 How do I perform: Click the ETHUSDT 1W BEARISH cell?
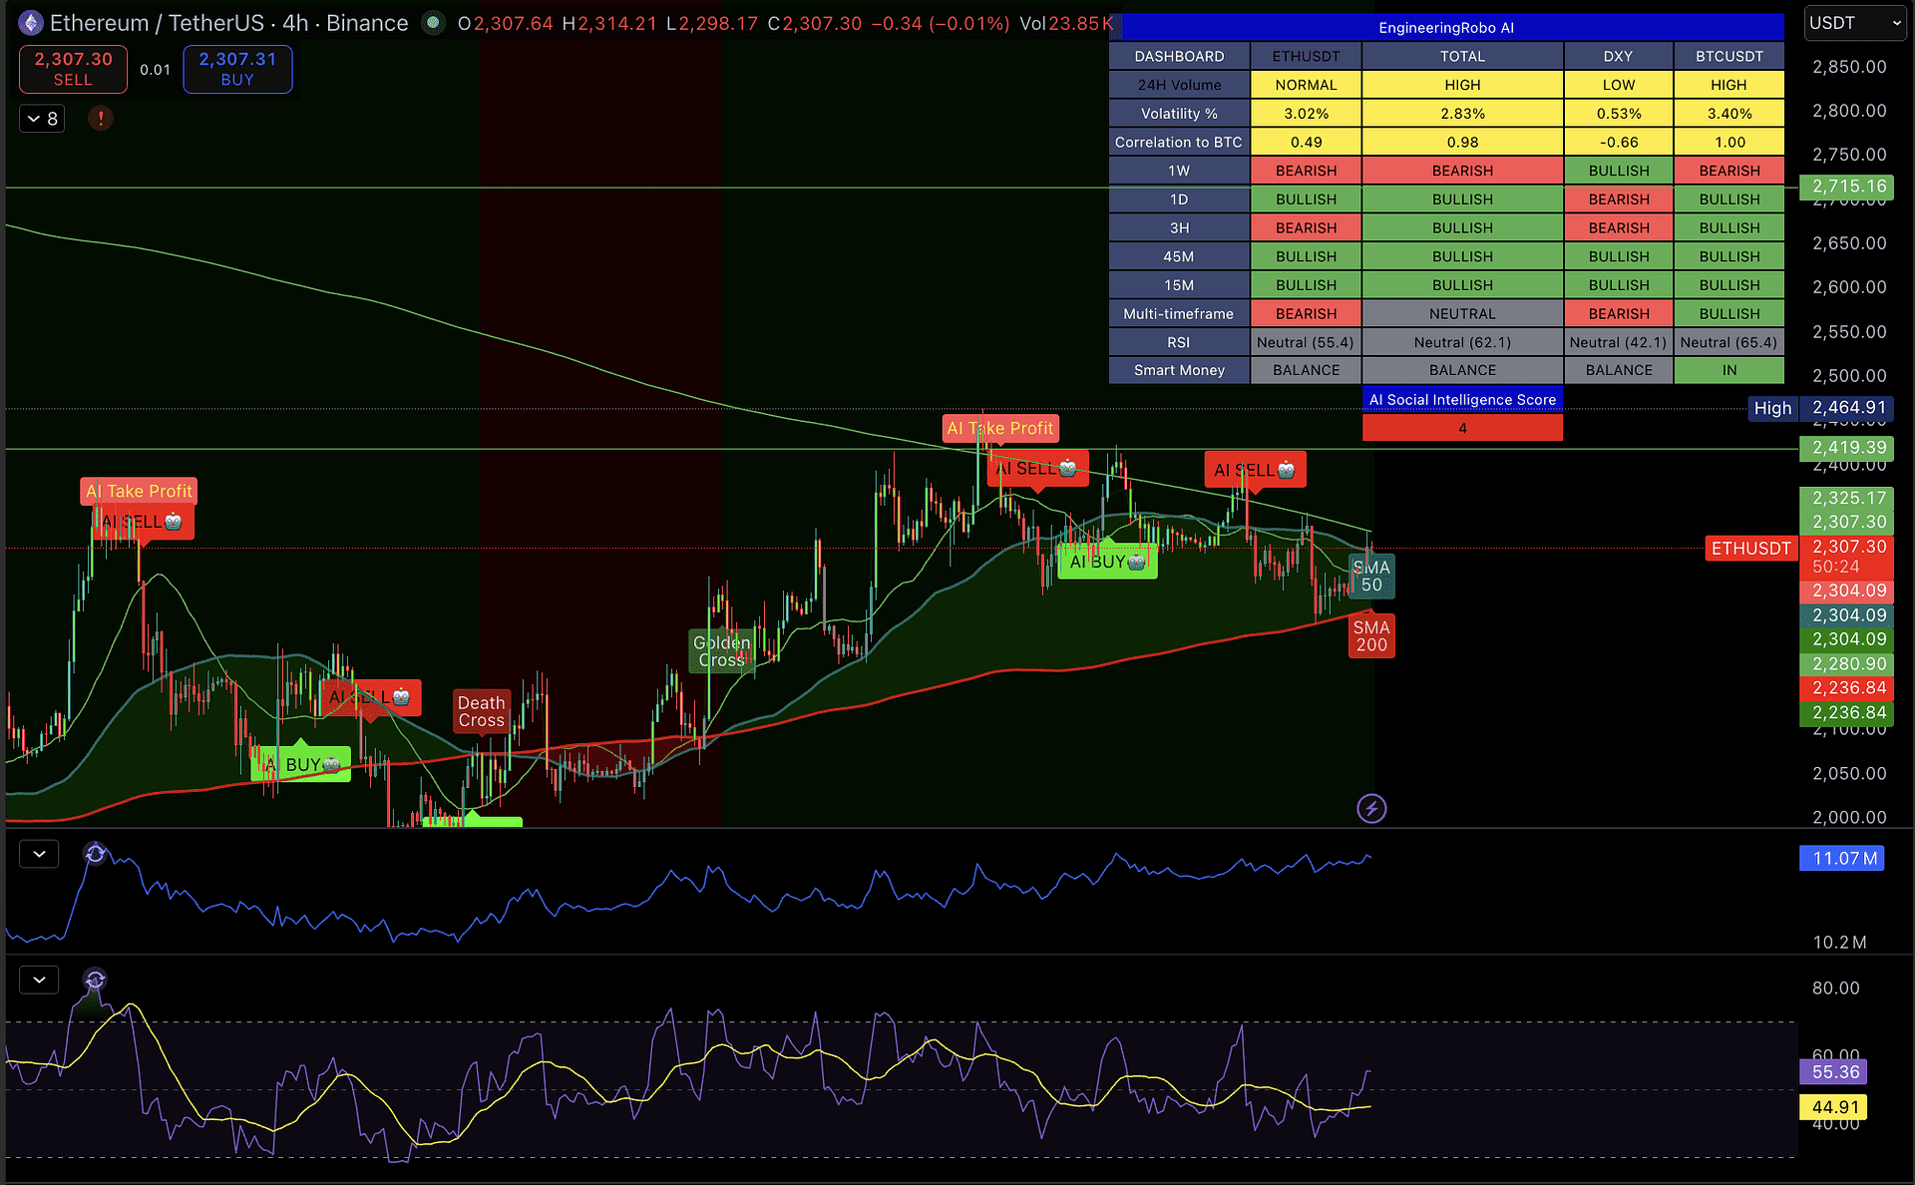point(1306,171)
